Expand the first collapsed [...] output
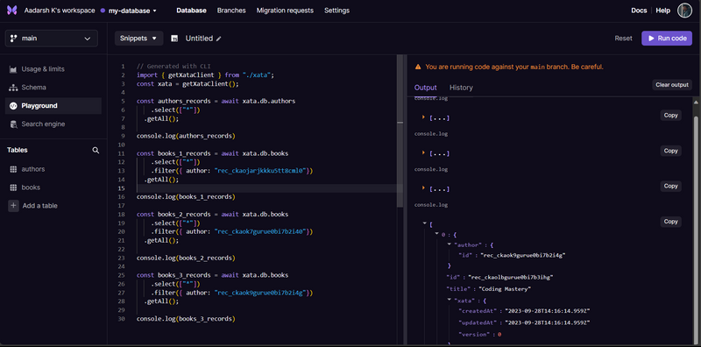 423,117
